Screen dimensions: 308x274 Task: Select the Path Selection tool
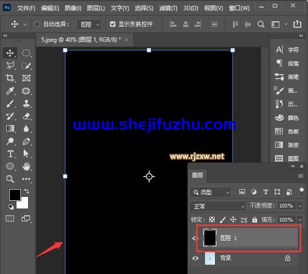(x=26, y=154)
